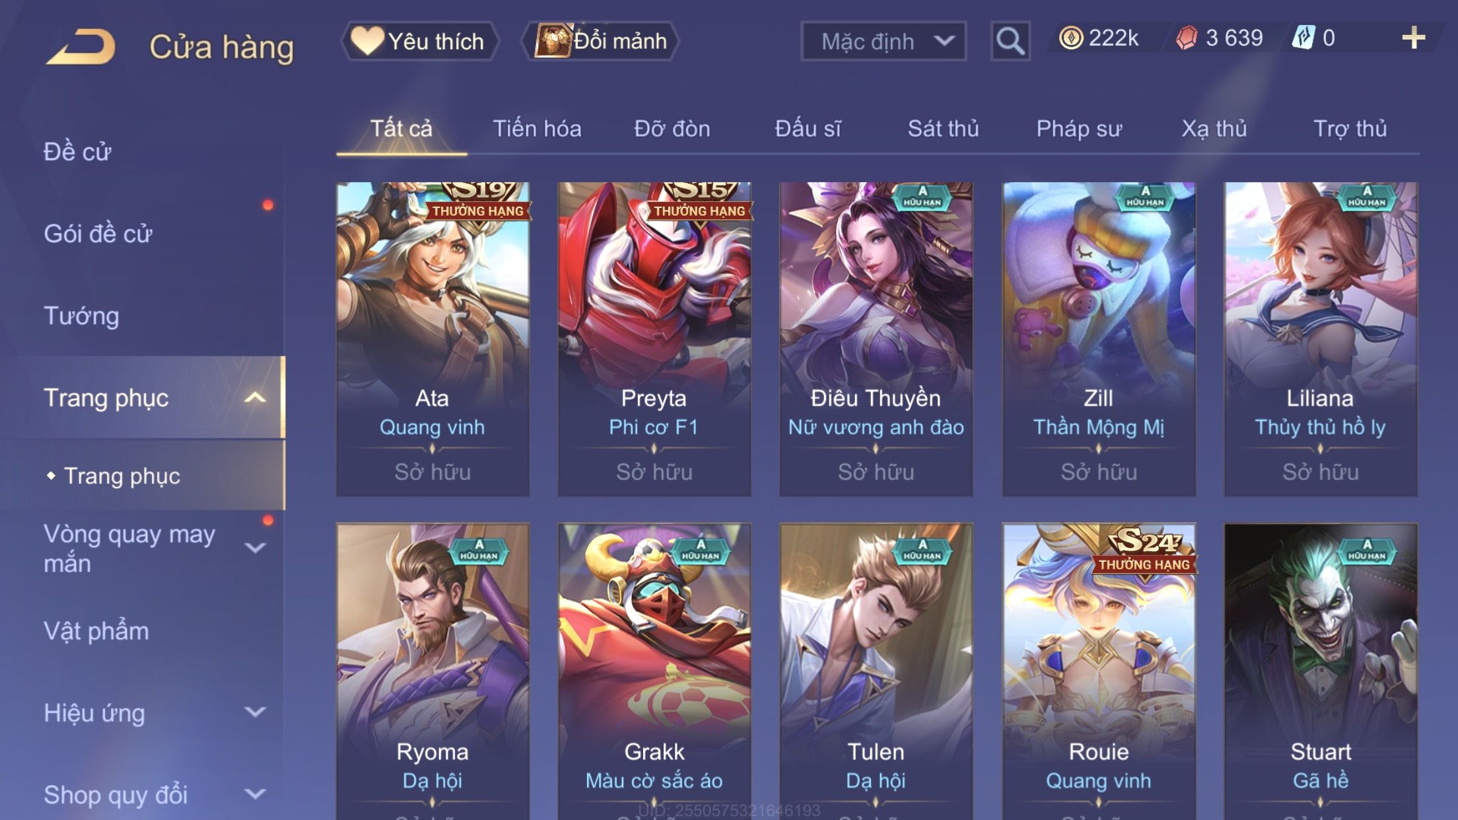Open Yêu thích favorites heart button
Image resolution: width=1458 pixels, height=820 pixels.
coord(419,42)
